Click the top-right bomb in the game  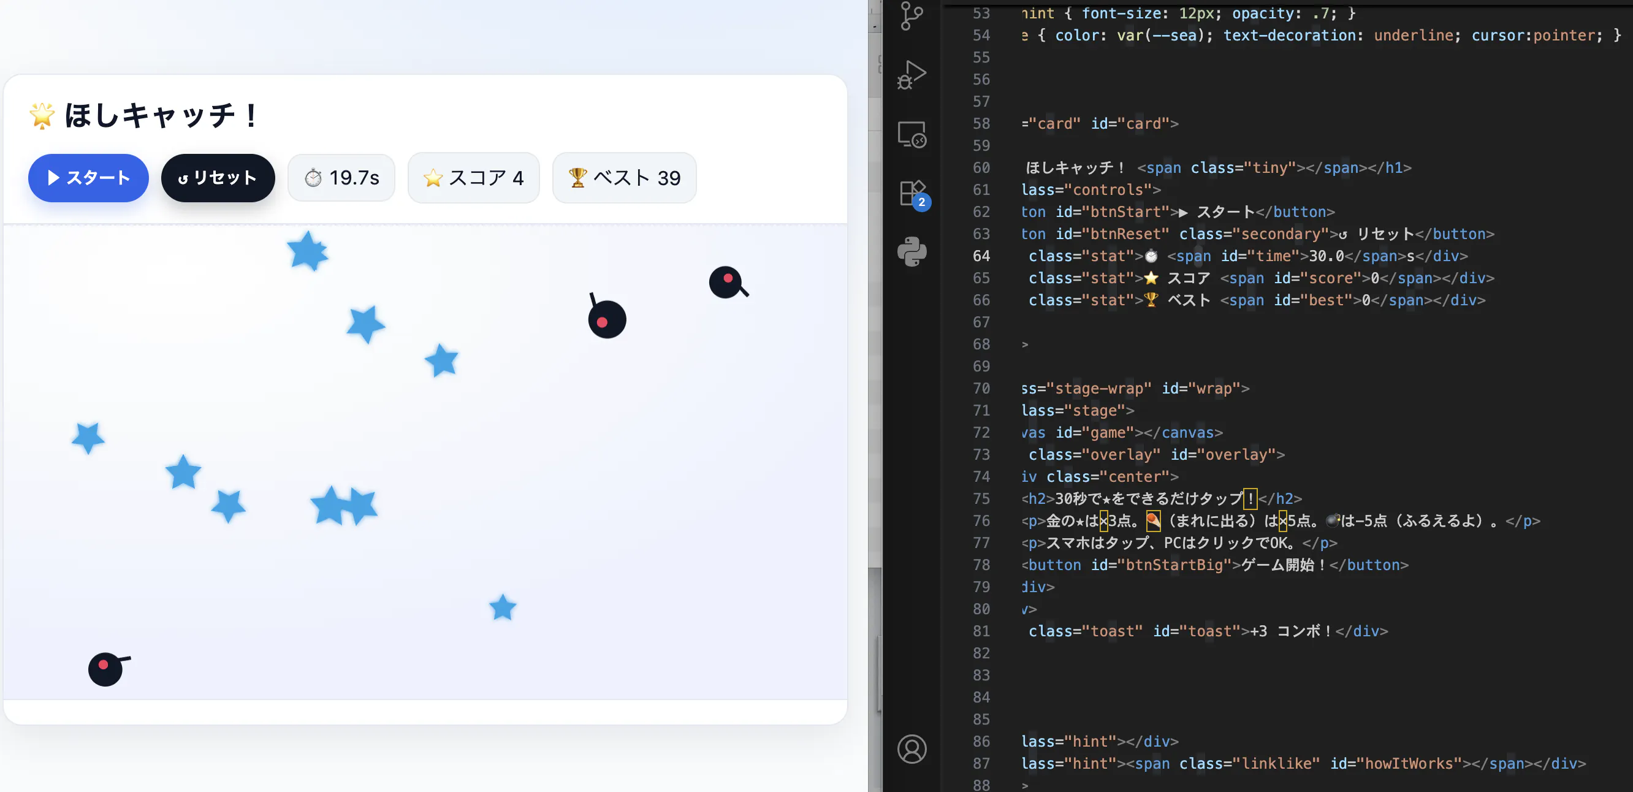coord(726,282)
